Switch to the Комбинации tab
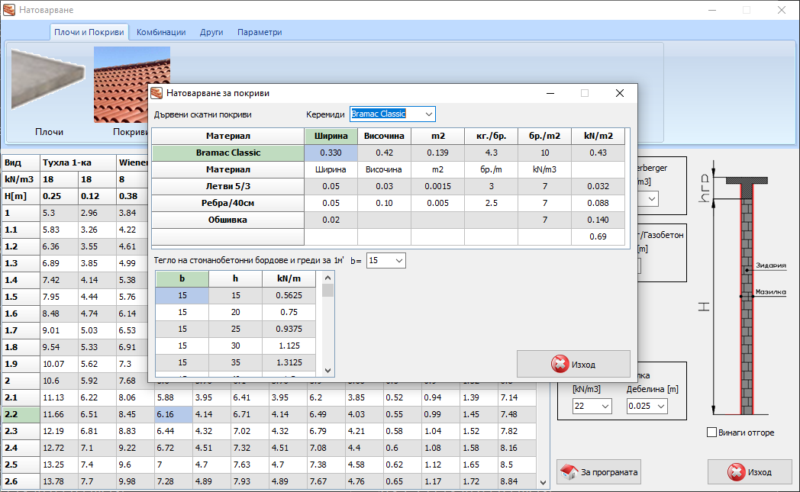Image resolution: width=800 pixels, height=492 pixels. 160,32
